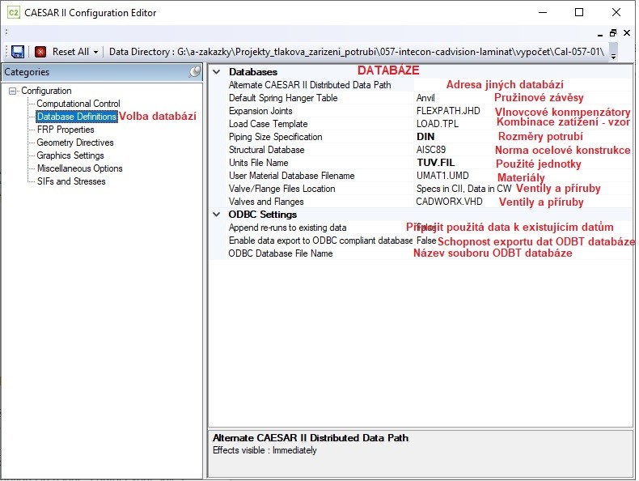Screen dimensions: 639x481
Task: Minimize the inner document window
Action: (600, 33)
